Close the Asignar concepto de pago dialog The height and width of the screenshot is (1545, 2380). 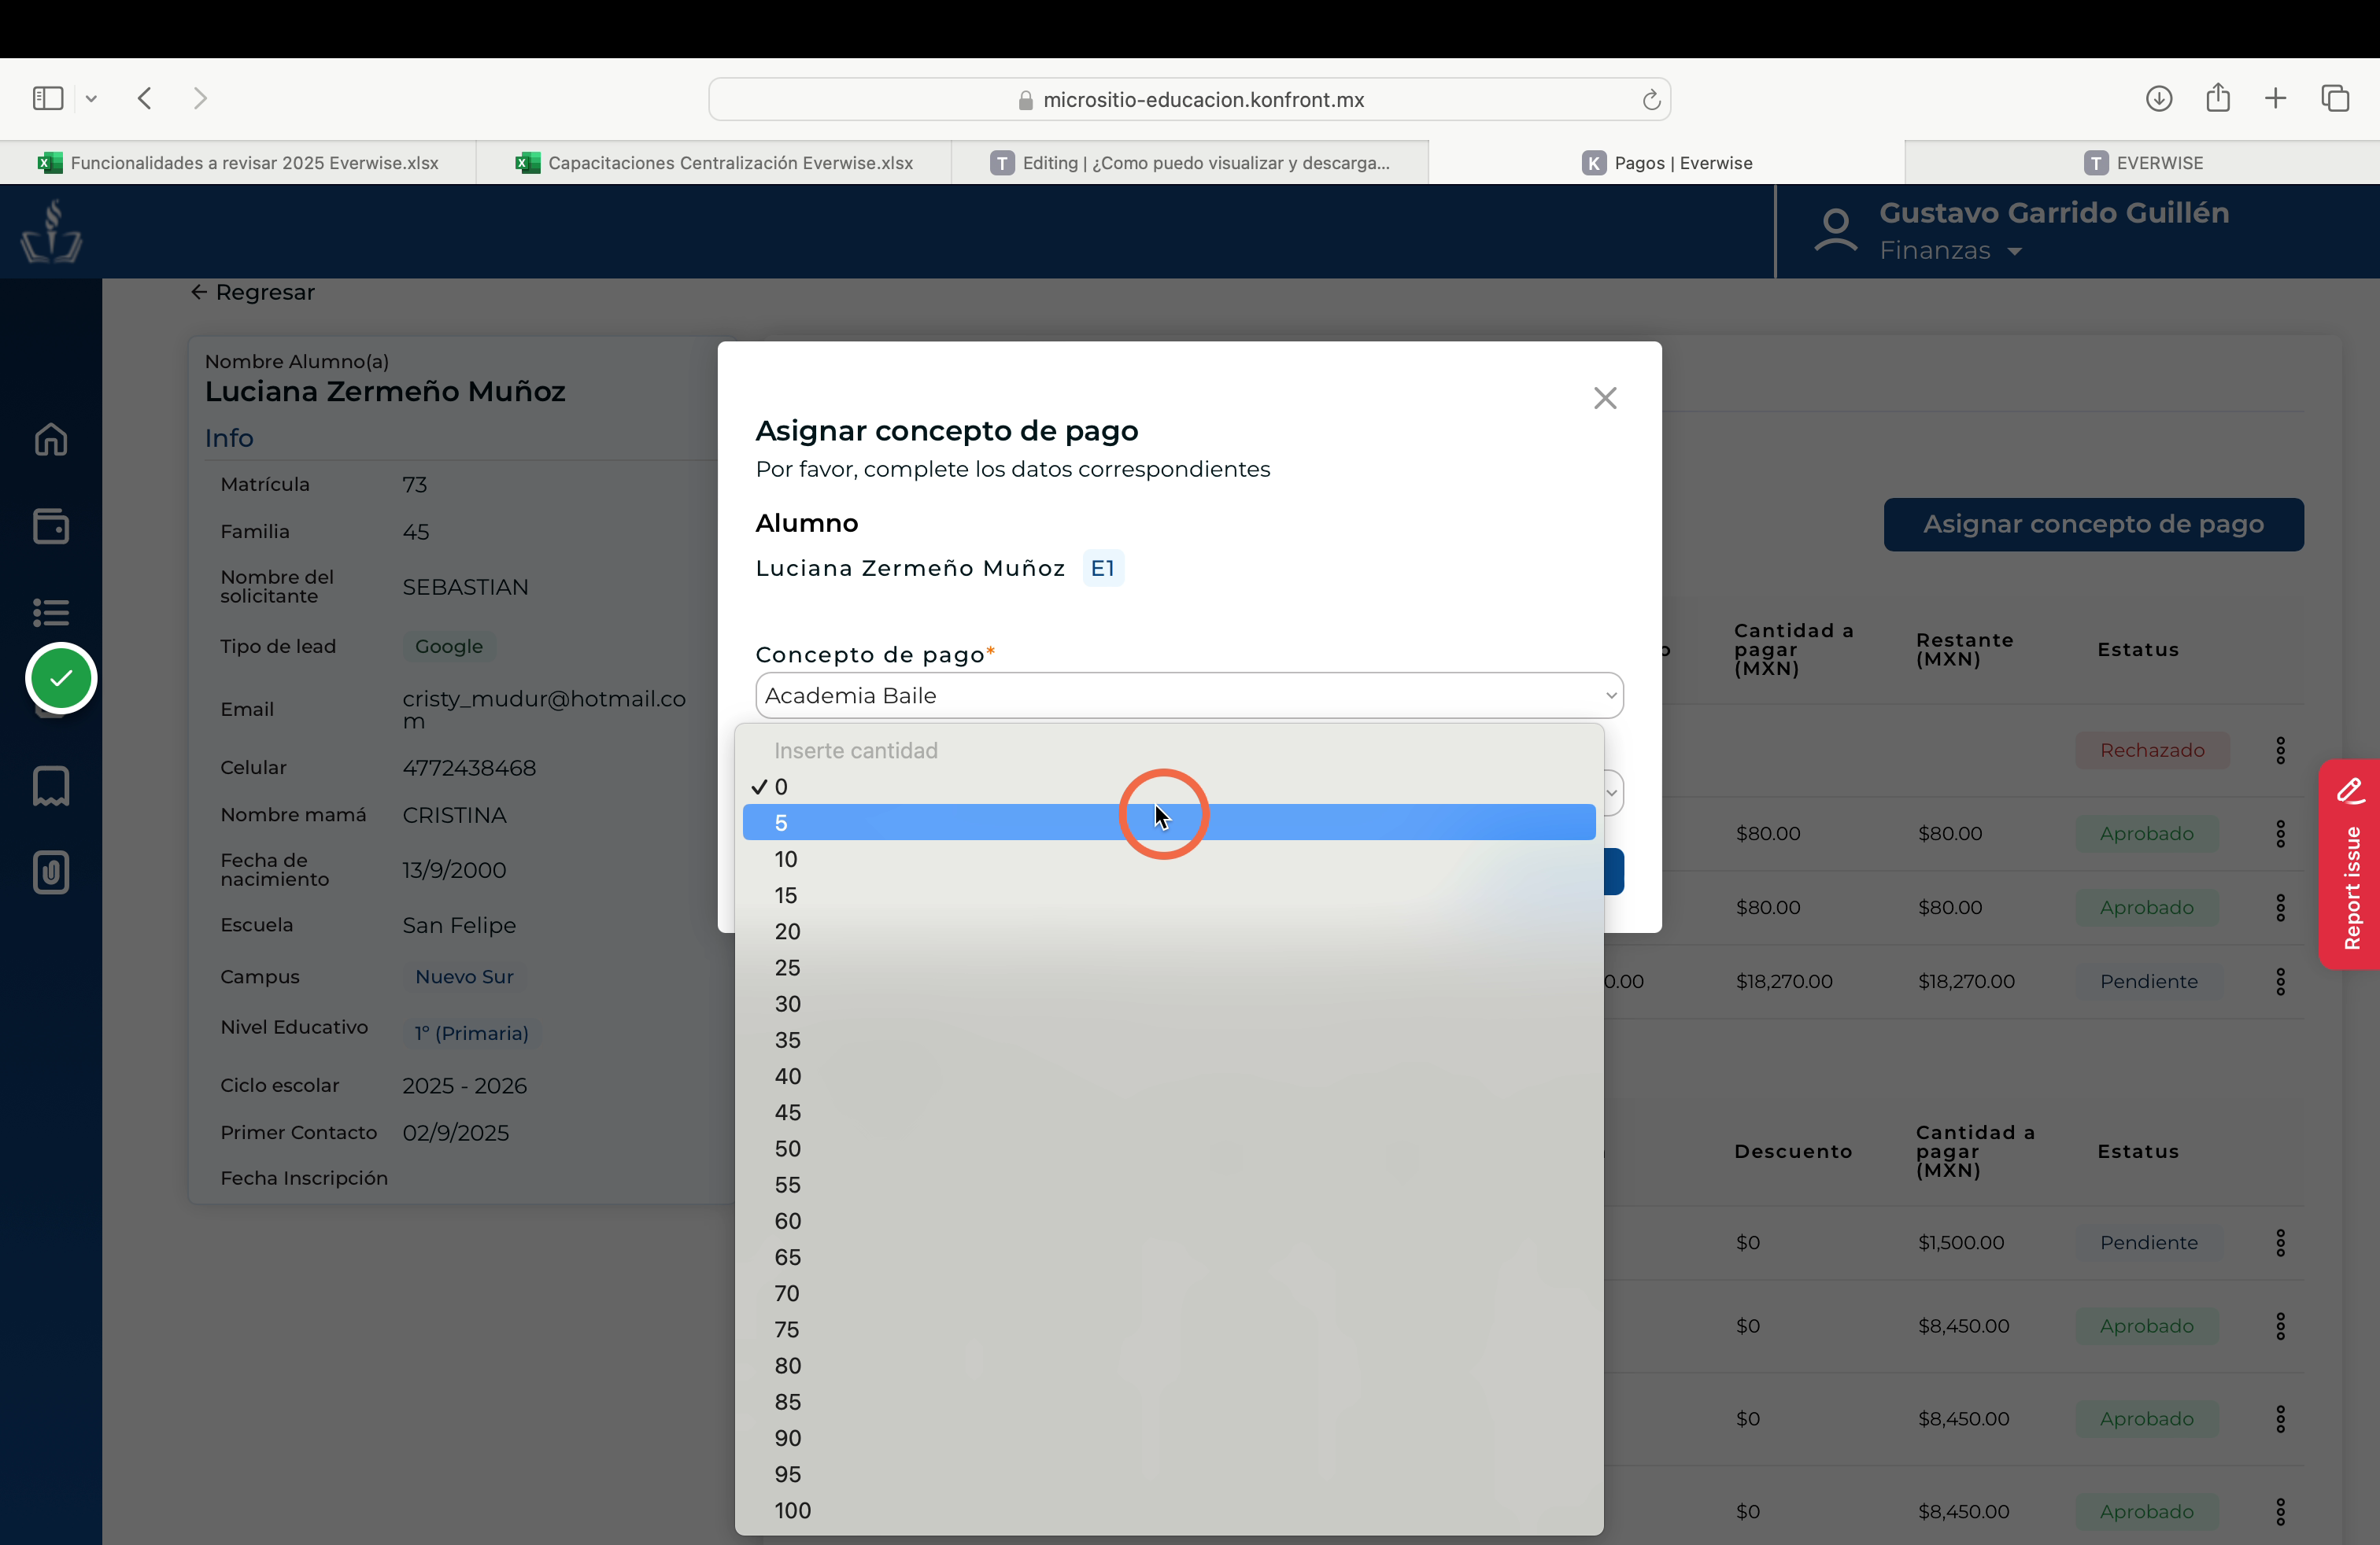[x=1605, y=398]
